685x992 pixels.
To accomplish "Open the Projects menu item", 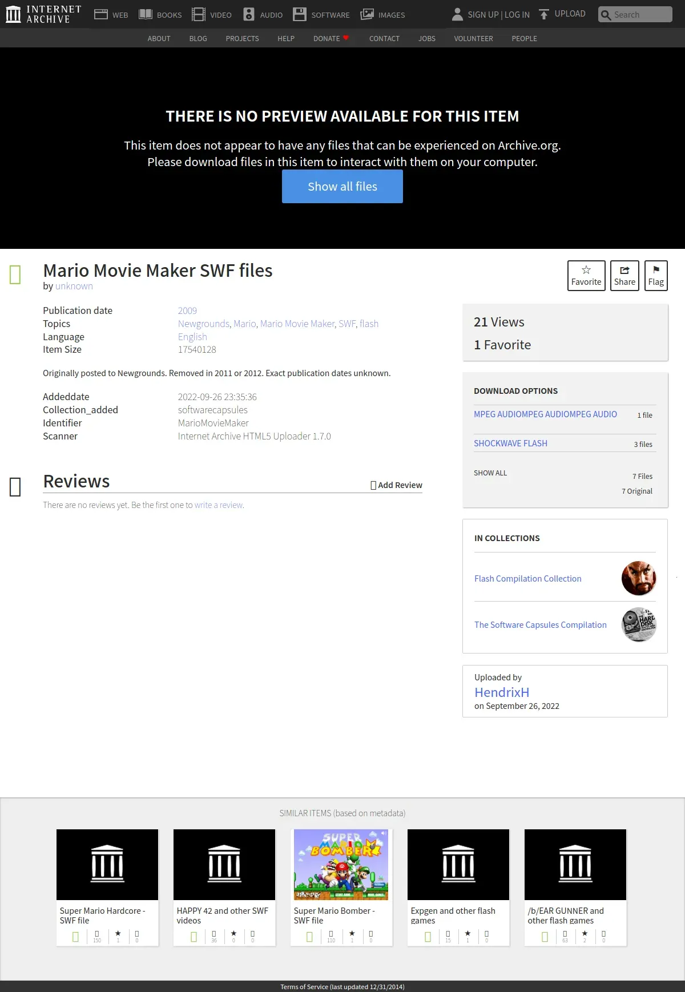I will (x=242, y=38).
